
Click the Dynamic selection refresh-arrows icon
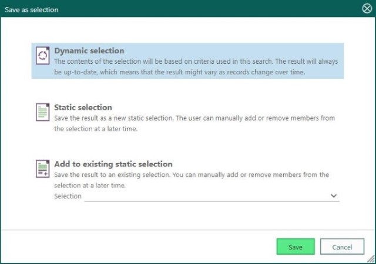tap(43, 56)
